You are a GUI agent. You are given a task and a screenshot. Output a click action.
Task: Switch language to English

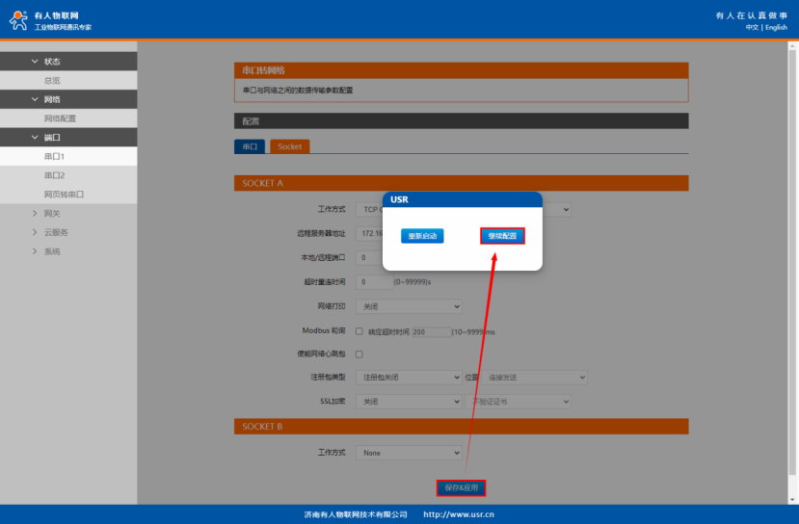(x=776, y=27)
